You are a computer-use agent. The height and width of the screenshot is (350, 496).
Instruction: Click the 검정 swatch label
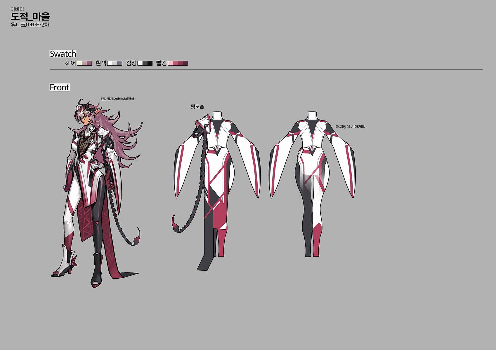(x=131, y=63)
